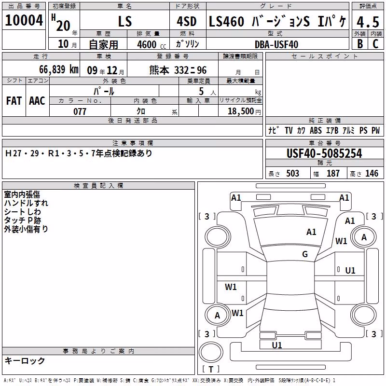Select the grade text LS460 バージョンS
Viewport: 386px width, 386px height.
pyautogui.click(x=259, y=21)
